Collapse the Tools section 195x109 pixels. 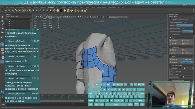(x=170, y=56)
